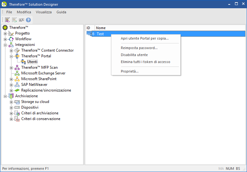The height and width of the screenshot is (172, 247).
Task: Expand the Workflow tree node
Action: pos(5,39)
